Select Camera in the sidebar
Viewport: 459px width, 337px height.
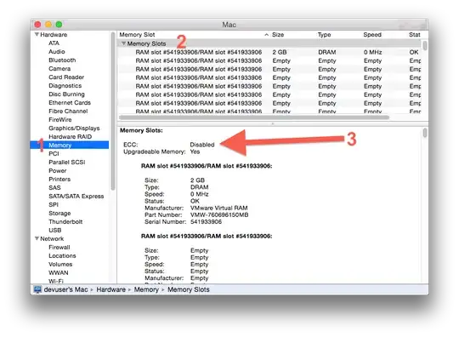59,69
